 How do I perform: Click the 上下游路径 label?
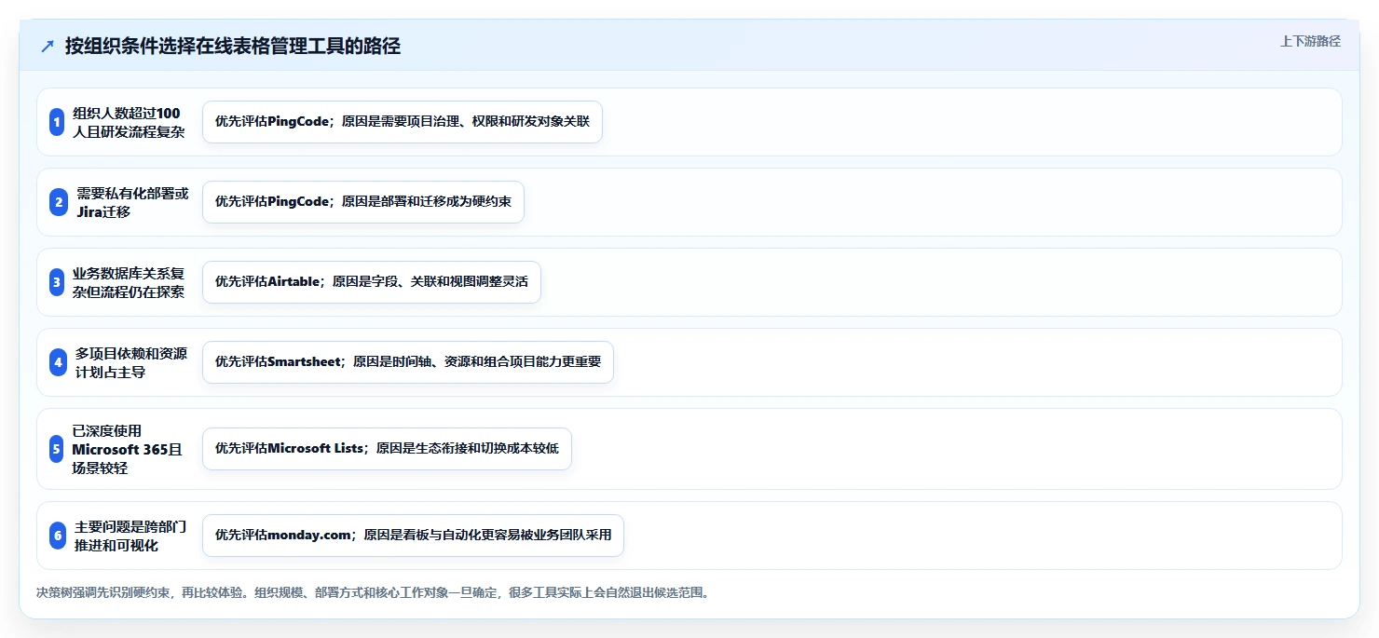1310,41
